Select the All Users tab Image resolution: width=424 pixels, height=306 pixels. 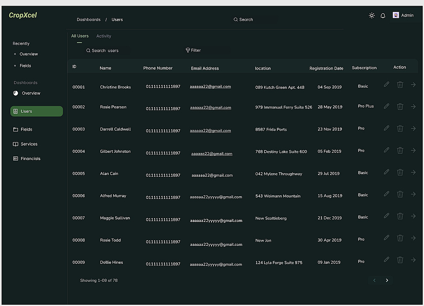[80, 36]
